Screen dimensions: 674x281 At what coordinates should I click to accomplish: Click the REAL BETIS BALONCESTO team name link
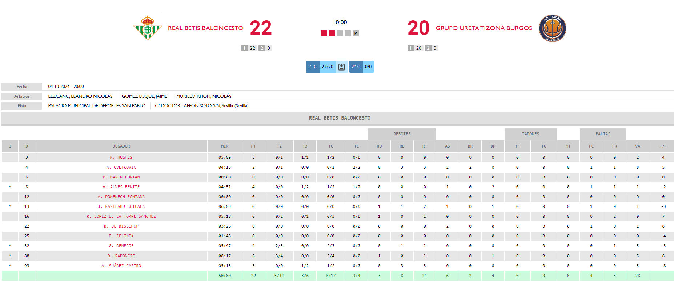(x=206, y=28)
